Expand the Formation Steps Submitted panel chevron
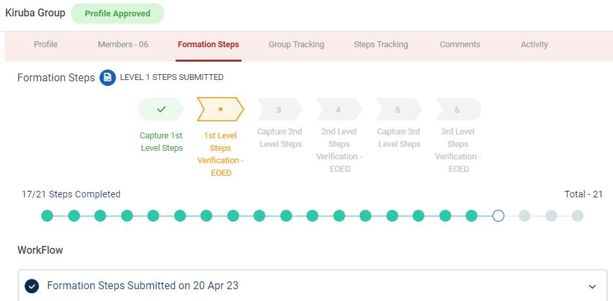 592,287
